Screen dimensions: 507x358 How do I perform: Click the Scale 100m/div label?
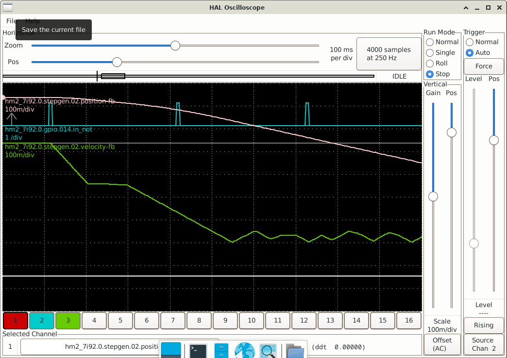pos(442,325)
